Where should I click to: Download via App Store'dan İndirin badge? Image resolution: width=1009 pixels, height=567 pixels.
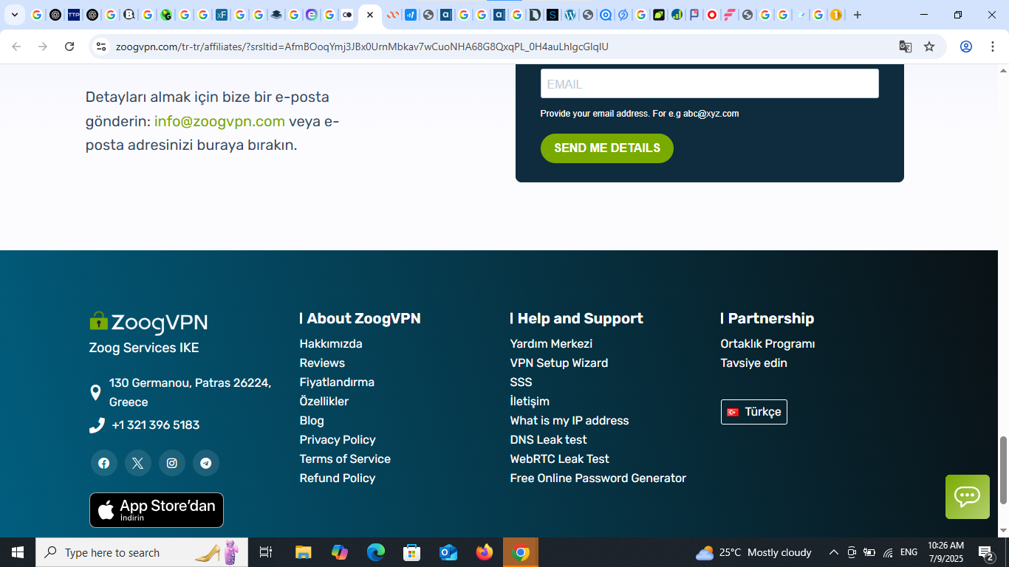click(157, 510)
